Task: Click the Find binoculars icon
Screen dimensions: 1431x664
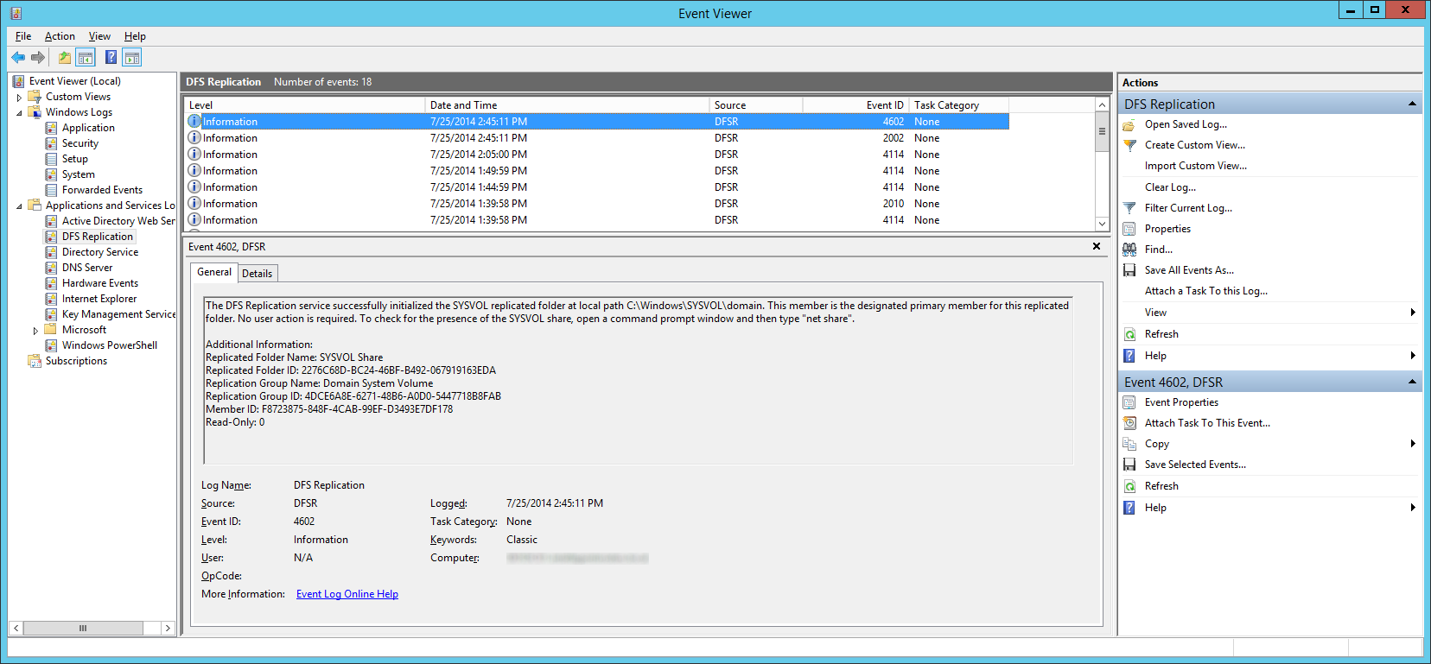Action: tap(1129, 250)
